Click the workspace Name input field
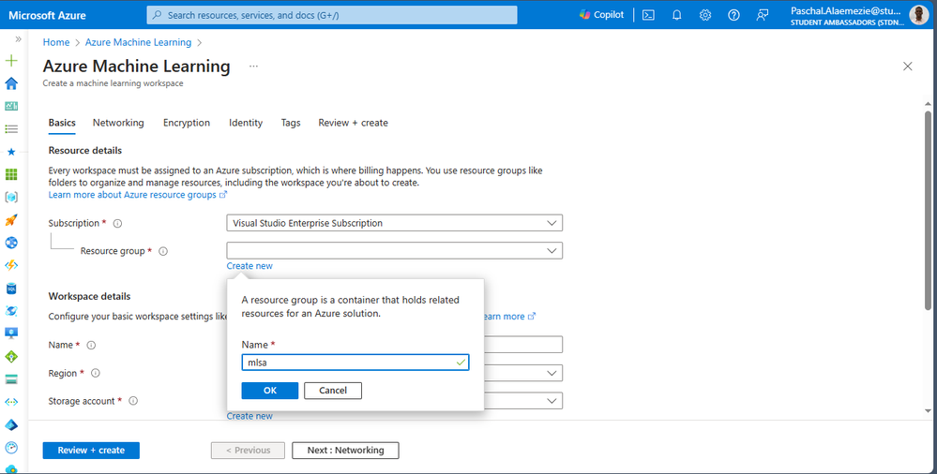Image resolution: width=937 pixels, height=474 pixels. pyautogui.click(x=522, y=345)
